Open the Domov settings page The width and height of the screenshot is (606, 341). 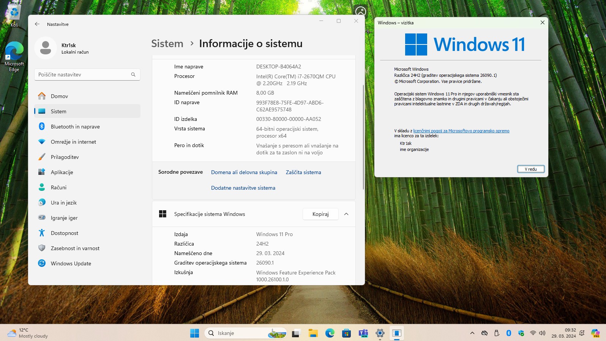pos(87,96)
